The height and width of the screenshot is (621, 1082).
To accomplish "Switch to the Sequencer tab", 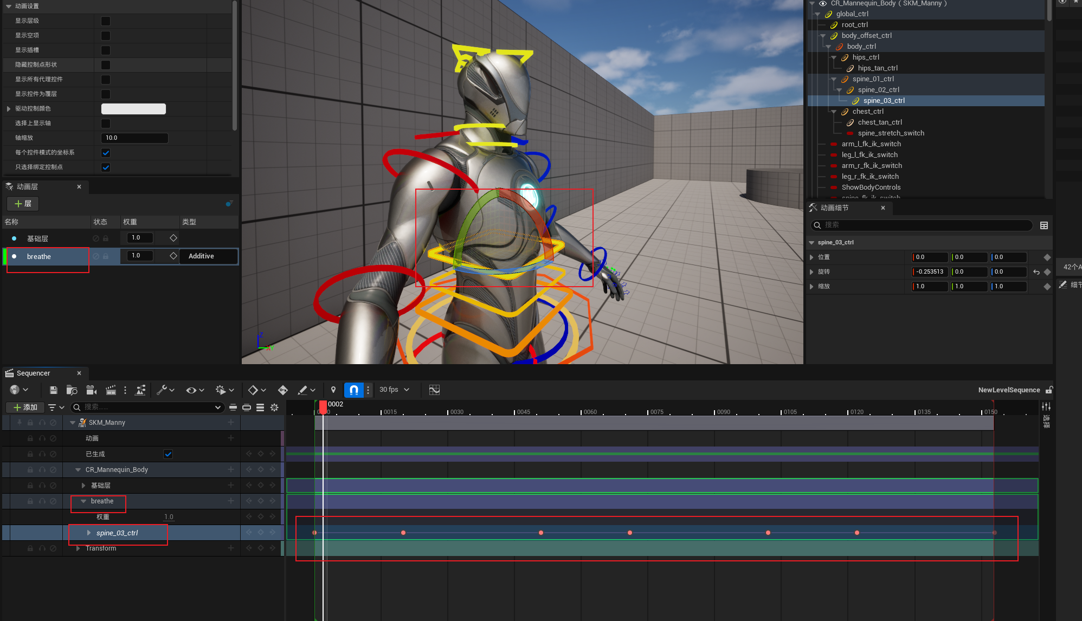I will pos(34,373).
